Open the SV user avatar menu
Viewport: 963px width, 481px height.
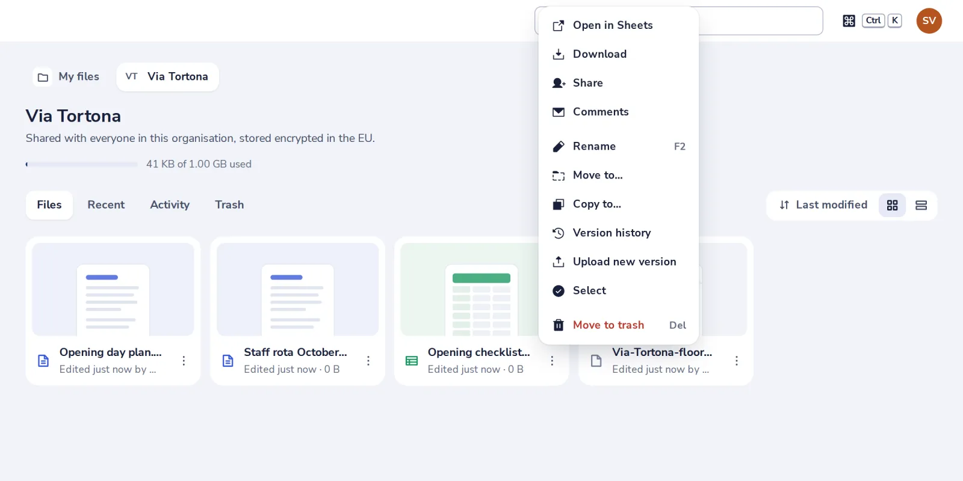pos(929,21)
